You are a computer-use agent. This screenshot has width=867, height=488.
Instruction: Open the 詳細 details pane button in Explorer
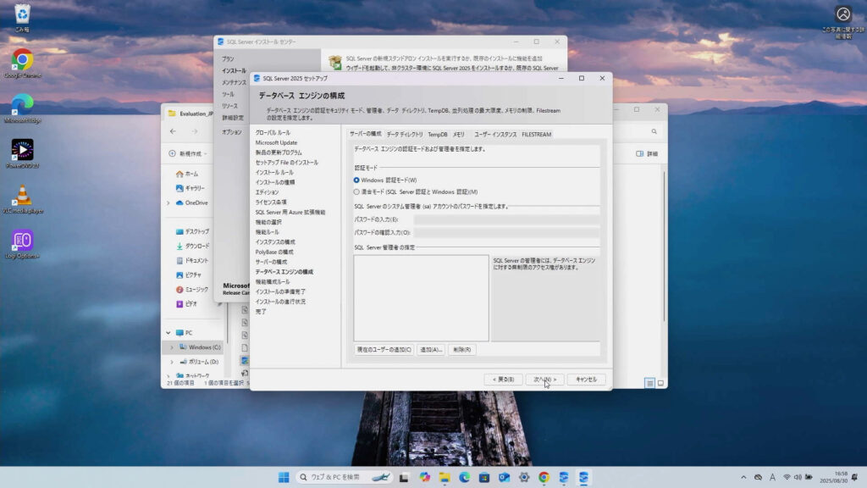647,154
